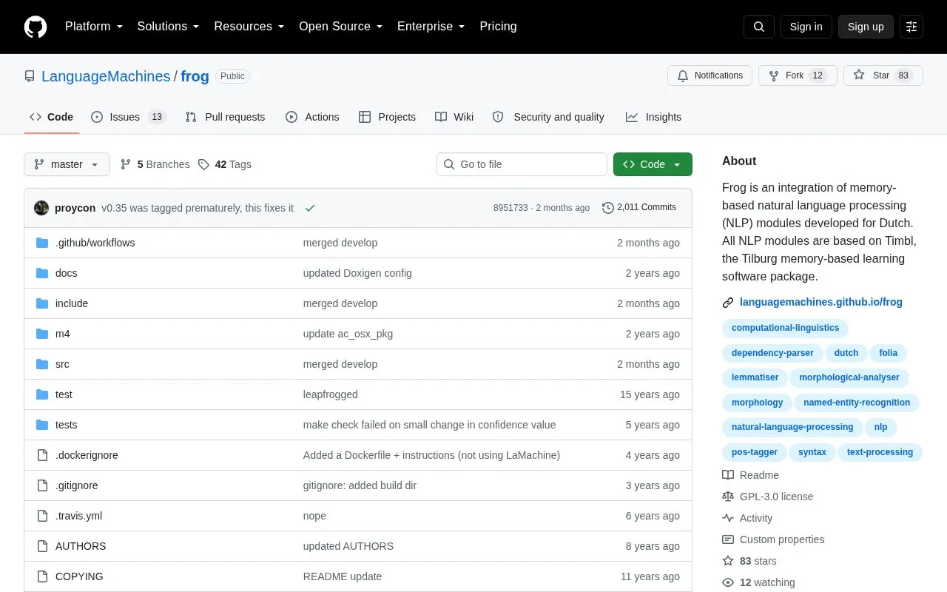Expand the Platform menu
The image size is (947, 592).
[x=94, y=27]
